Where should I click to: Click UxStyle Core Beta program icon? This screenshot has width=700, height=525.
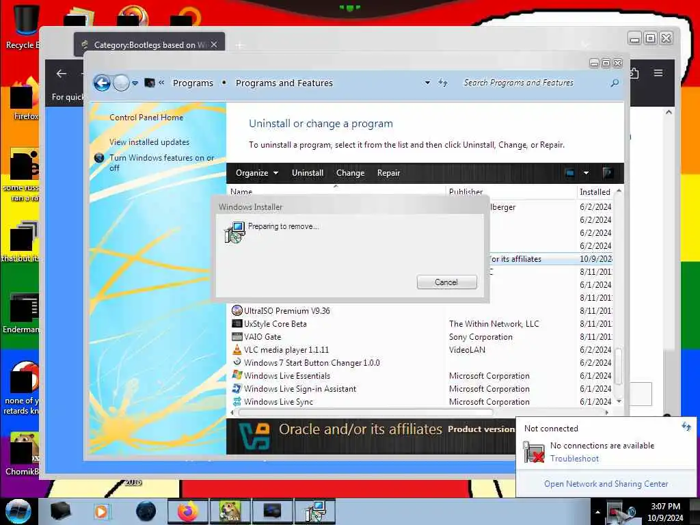237,323
